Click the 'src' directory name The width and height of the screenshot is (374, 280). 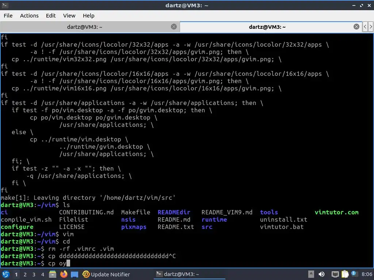point(207,227)
